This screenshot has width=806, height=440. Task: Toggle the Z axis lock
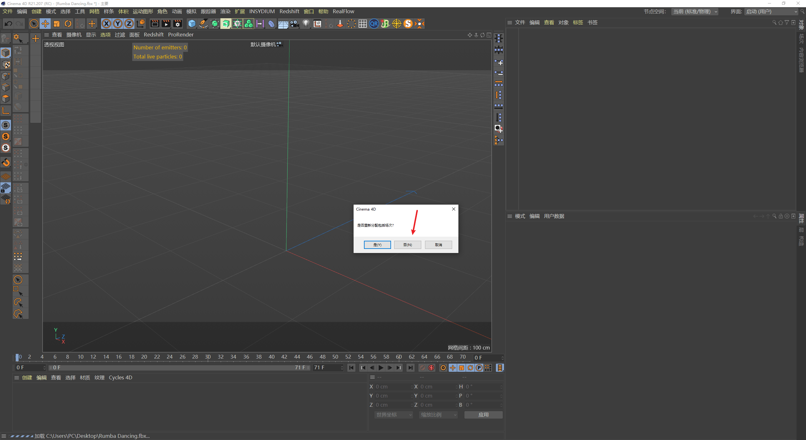click(129, 24)
